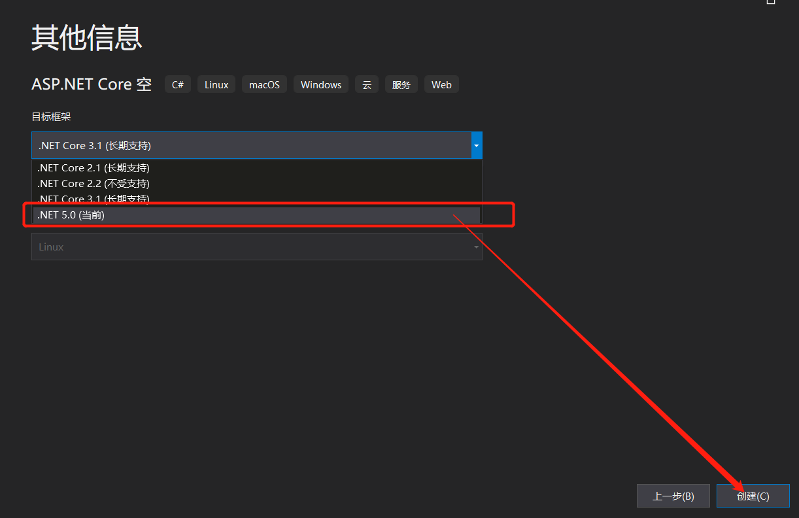Click the C# tag

(178, 85)
